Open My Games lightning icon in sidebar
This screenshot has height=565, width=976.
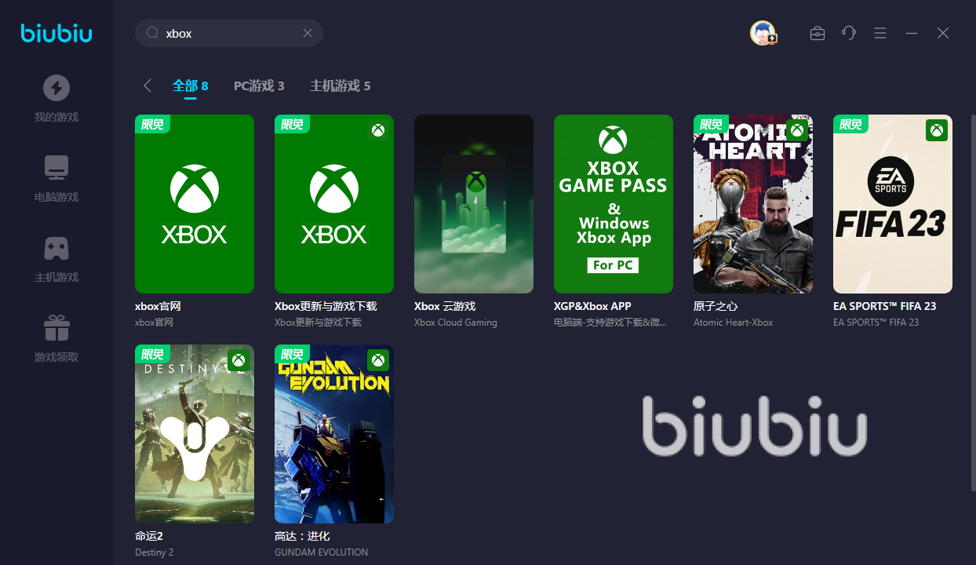(x=56, y=88)
